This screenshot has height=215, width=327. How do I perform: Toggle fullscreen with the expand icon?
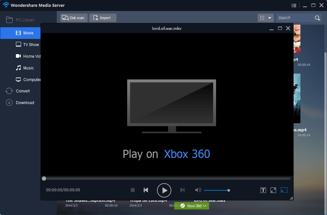(x=273, y=190)
